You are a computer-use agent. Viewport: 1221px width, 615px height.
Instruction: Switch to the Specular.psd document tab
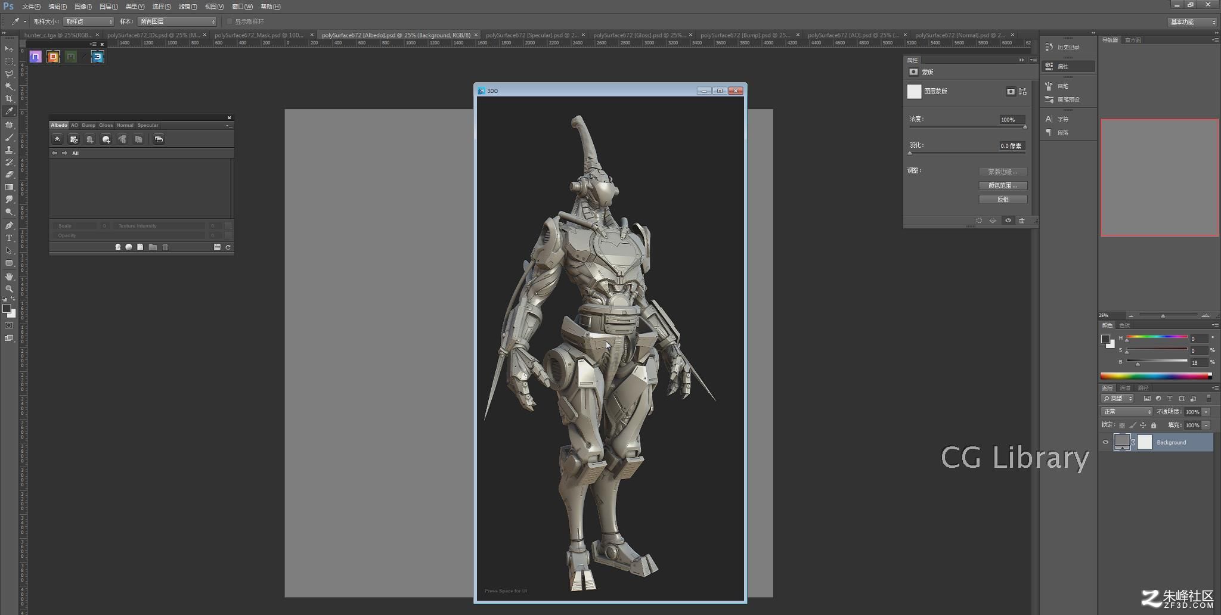532,35
